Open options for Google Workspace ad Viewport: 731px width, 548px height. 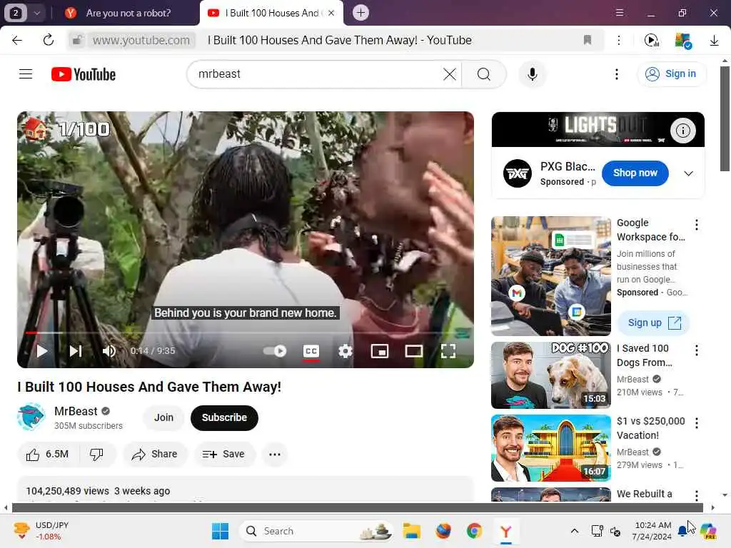click(x=697, y=225)
